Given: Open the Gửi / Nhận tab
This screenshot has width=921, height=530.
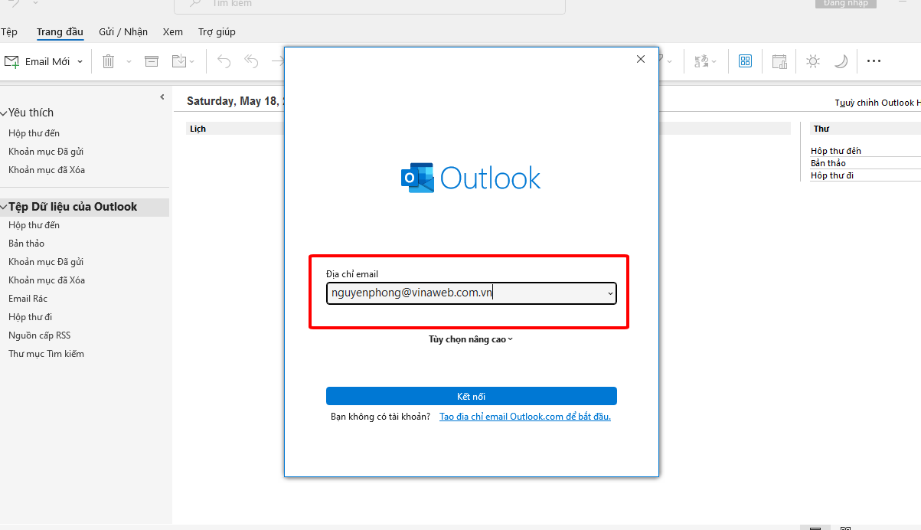Looking at the screenshot, I should pyautogui.click(x=123, y=32).
